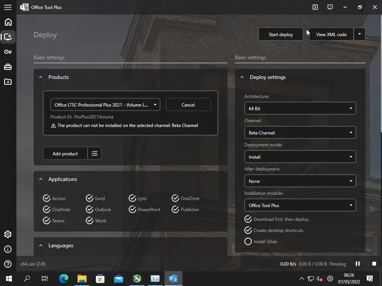Image resolution: width=382 pixels, height=286 pixels.
Task: Pause the pending download
Action: 358,264
